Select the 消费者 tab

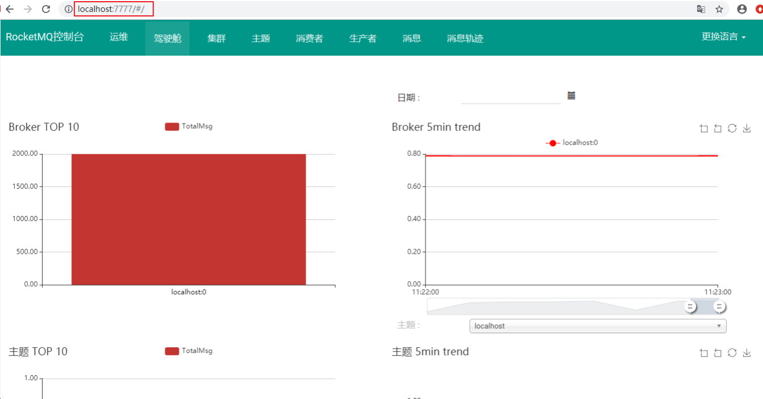pyautogui.click(x=309, y=39)
